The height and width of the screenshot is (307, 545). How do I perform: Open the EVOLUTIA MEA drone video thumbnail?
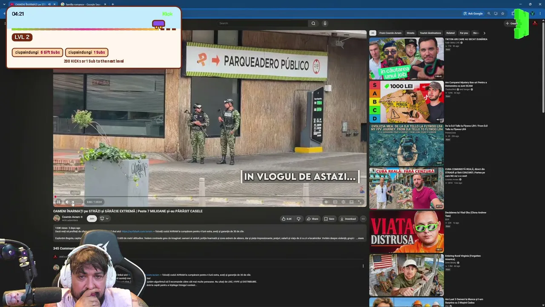(406, 145)
